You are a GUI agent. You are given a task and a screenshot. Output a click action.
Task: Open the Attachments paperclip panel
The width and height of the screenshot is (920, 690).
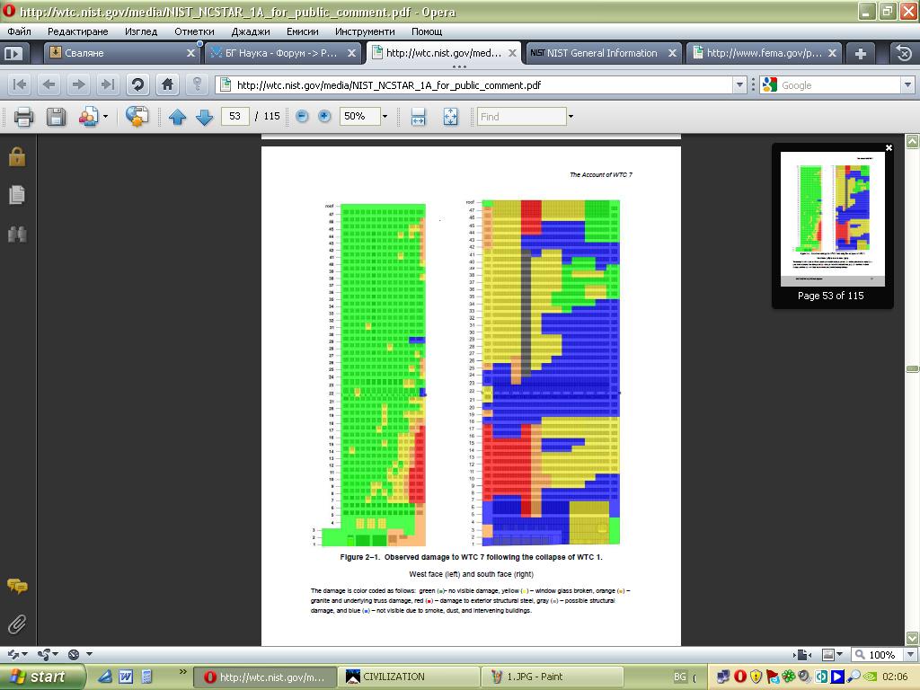[x=17, y=624]
